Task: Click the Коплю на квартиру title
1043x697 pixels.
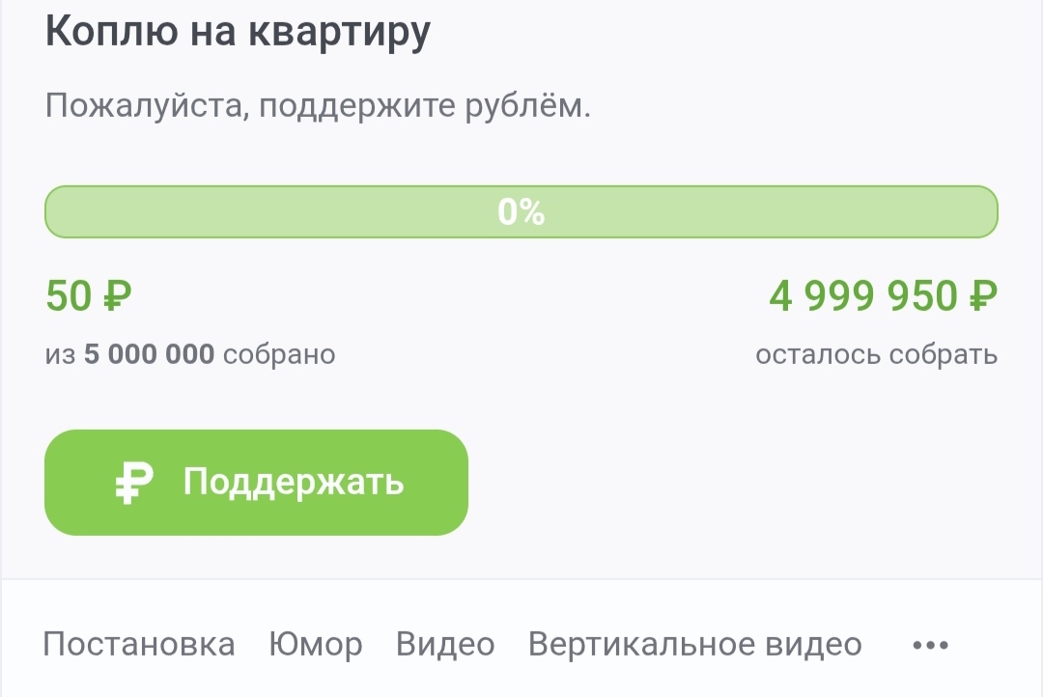Action: [239, 31]
